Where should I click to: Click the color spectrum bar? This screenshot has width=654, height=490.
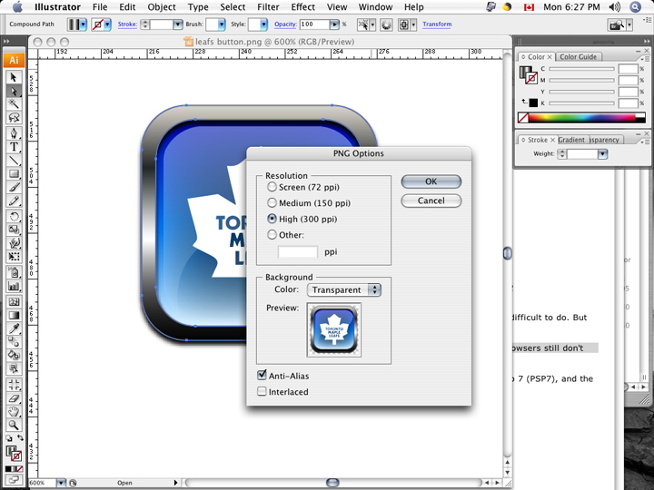point(582,117)
